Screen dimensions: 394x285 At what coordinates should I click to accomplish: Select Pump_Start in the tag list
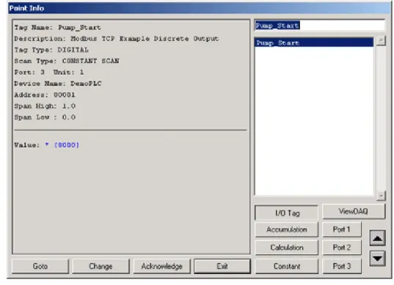click(314, 42)
